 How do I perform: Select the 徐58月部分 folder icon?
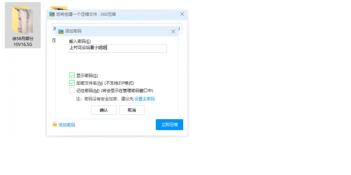[x=22, y=20]
